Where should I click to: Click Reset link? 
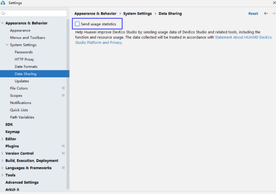(253, 14)
